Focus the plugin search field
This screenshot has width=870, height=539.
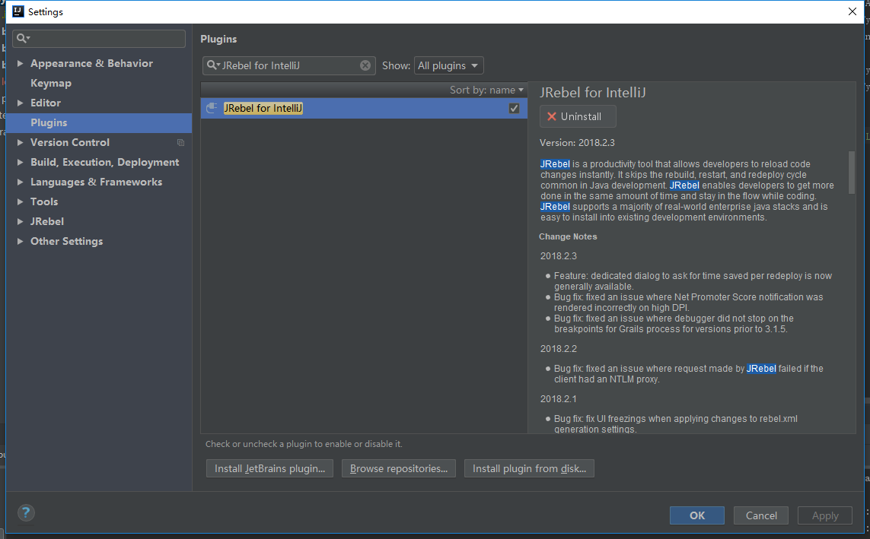point(289,65)
